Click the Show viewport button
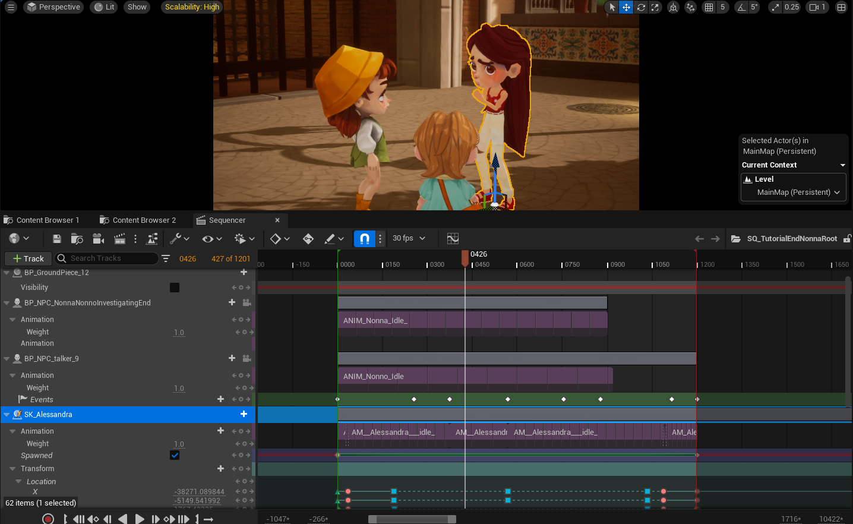The image size is (853, 524). tap(137, 7)
